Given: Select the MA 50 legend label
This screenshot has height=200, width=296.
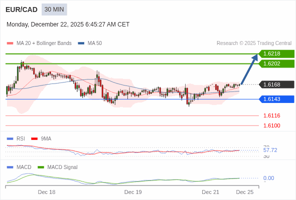Looking at the screenshot, I should pyautogui.click(x=95, y=43).
